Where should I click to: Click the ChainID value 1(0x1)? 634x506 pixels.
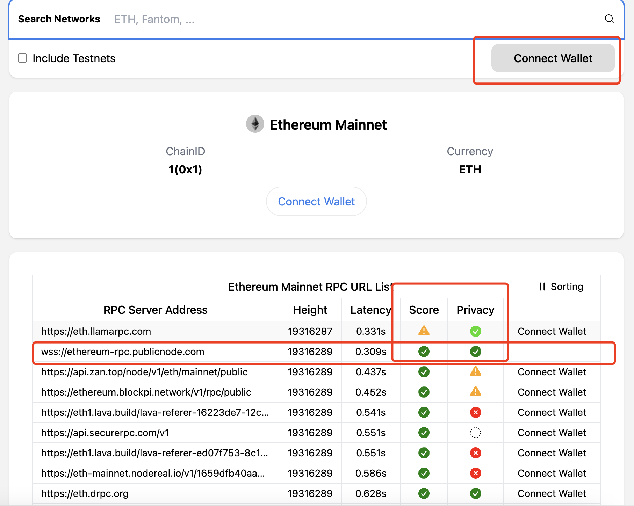[x=185, y=169]
